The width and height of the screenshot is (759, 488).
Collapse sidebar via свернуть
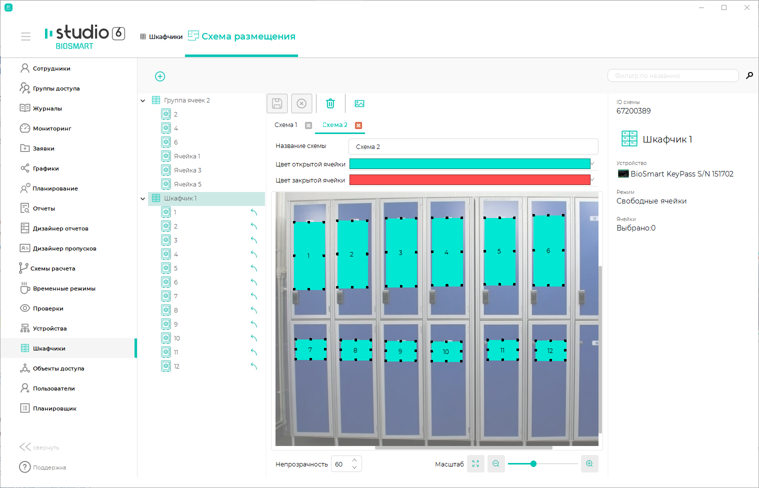click(39, 447)
